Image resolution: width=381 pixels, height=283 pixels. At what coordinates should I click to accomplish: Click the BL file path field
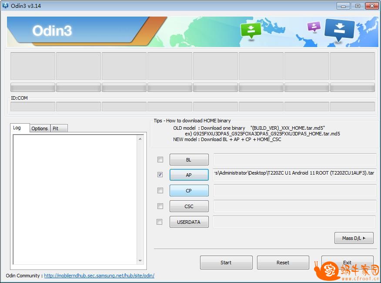coord(295,160)
